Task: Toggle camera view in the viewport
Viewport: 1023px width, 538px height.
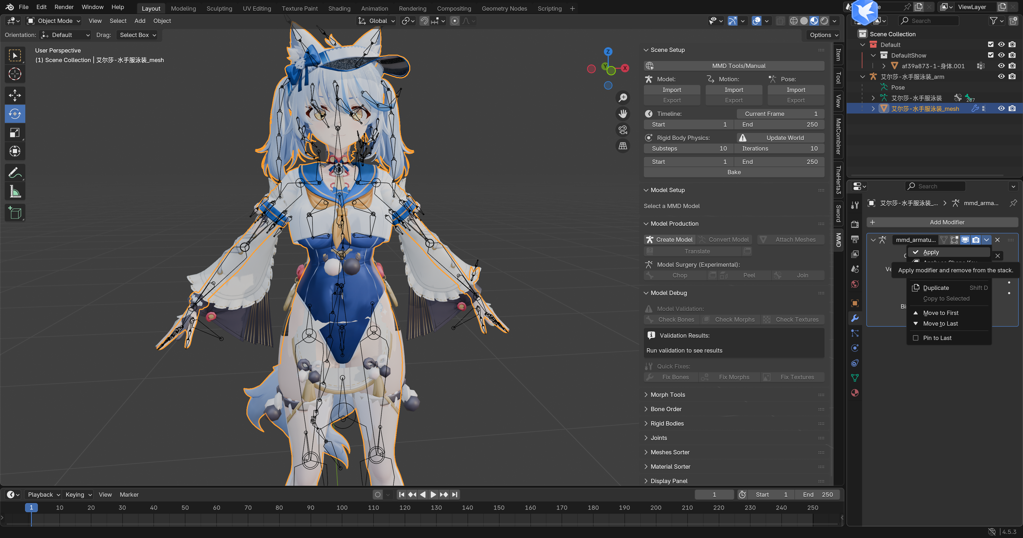Action: coord(623,130)
